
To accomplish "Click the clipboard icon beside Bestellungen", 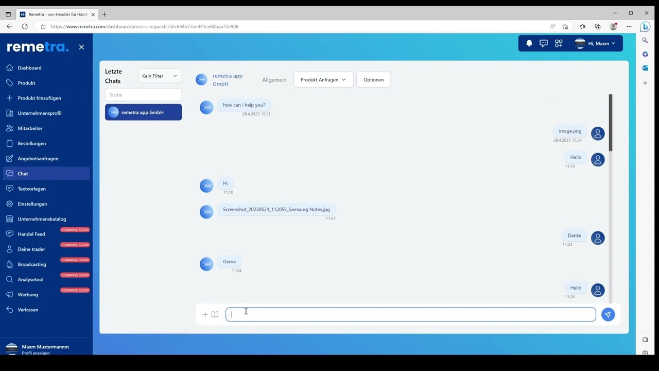I will 9,143.
